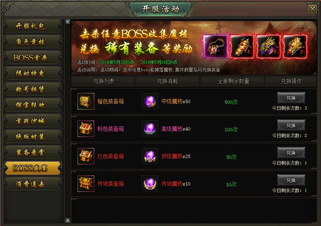Viewport: 321px width, 226px height.
Task: Click the purple-framed equipment reward in banner
Action: pyautogui.click(x=216, y=46)
